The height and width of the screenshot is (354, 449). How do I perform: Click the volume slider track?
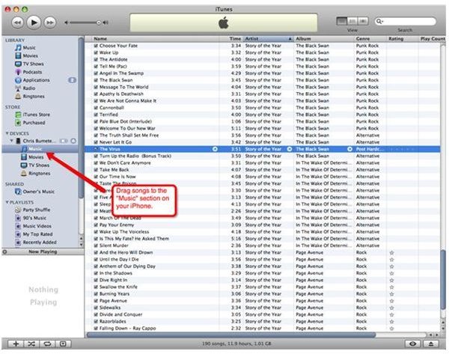click(x=84, y=22)
